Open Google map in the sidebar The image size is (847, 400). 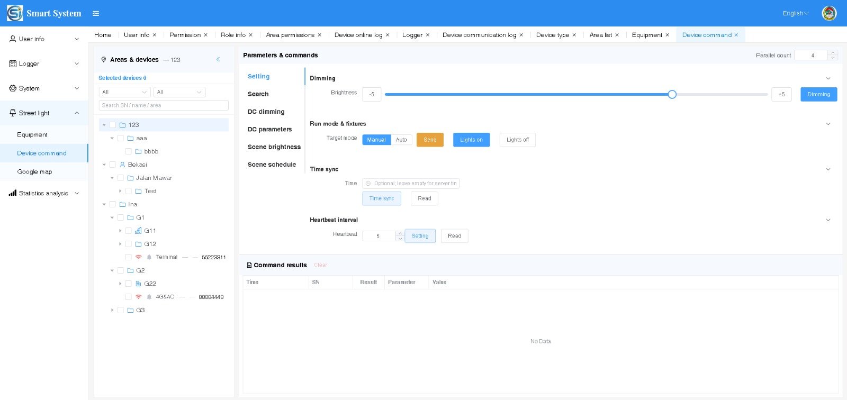(34, 171)
